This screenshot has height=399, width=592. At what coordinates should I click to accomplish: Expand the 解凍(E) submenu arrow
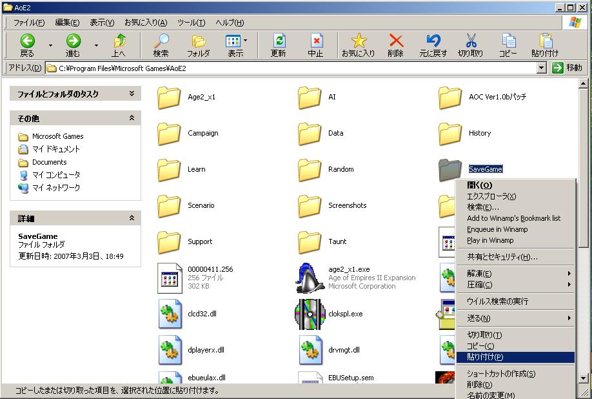pos(569,273)
